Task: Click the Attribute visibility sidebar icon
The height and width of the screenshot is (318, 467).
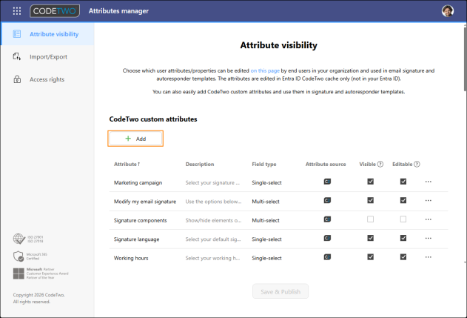Action: 17,34
